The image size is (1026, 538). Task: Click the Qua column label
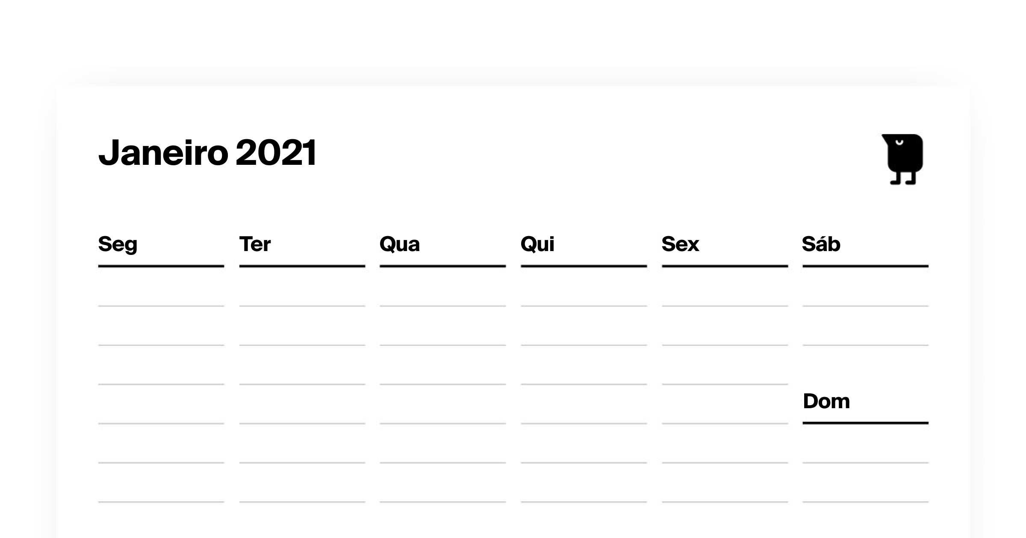(400, 244)
